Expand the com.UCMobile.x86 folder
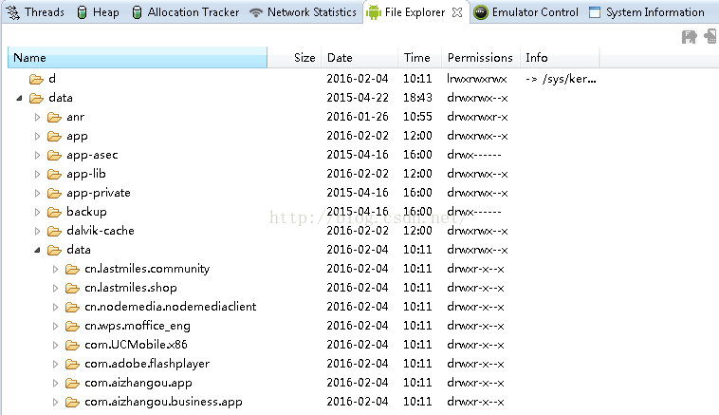This screenshot has height=415, width=719. [x=55, y=345]
